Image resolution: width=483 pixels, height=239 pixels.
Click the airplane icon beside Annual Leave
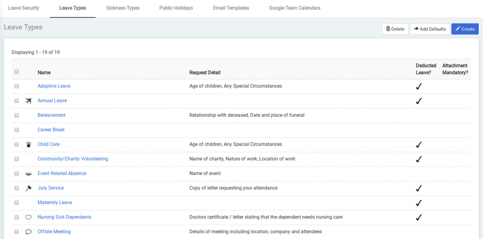tap(28, 101)
